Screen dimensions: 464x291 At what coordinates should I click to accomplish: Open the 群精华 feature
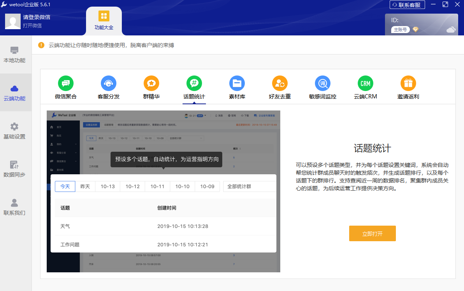(x=151, y=87)
